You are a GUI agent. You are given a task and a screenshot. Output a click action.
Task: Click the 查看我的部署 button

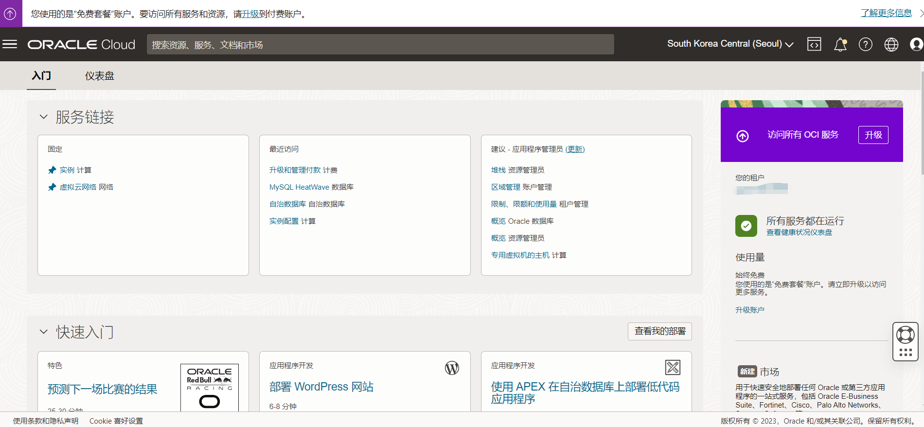660,331
